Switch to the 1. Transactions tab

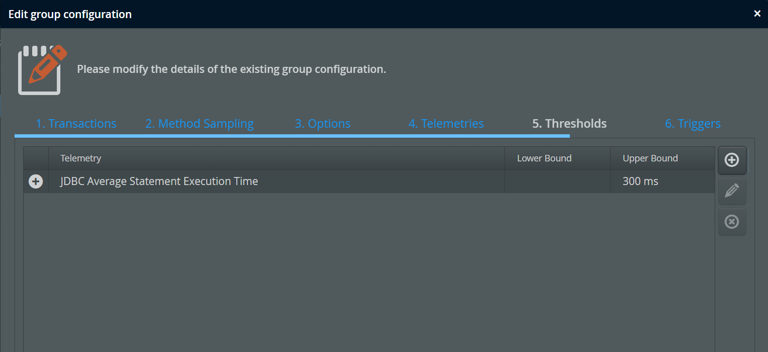pos(76,124)
